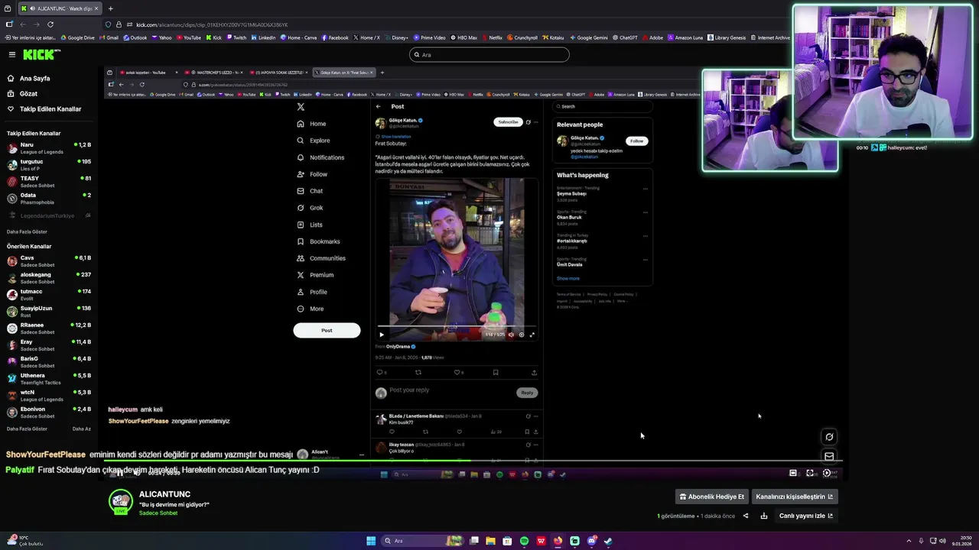The width and height of the screenshot is (979, 550).
Task: Open Twitch bookmark in bookmarks bar
Action: 236,37
